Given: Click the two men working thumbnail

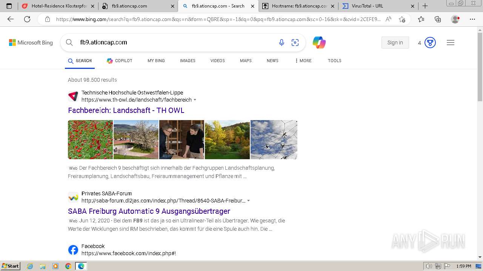Looking at the screenshot, I should click(x=182, y=140).
